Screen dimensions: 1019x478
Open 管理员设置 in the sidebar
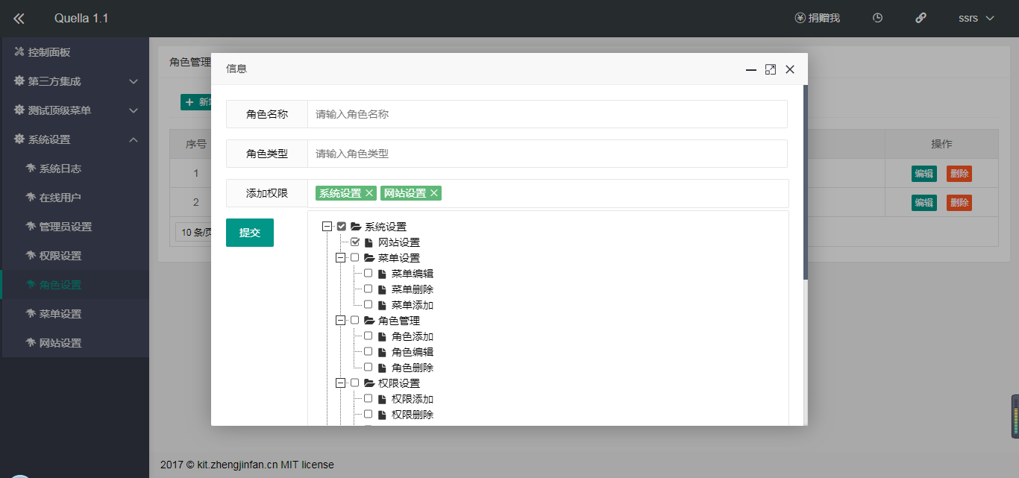coord(75,227)
